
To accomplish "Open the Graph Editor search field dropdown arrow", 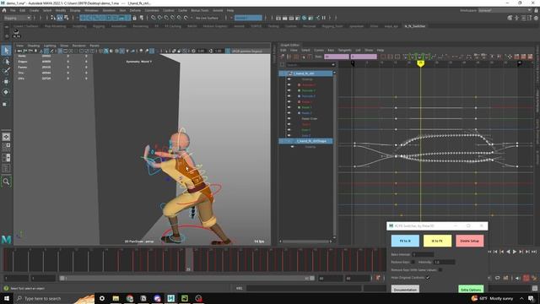I will tap(333, 65).
